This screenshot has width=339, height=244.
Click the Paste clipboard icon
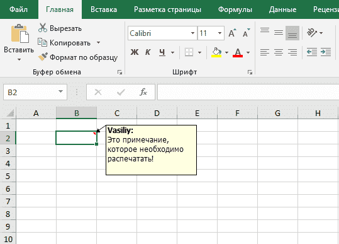pyautogui.click(x=20, y=33)
